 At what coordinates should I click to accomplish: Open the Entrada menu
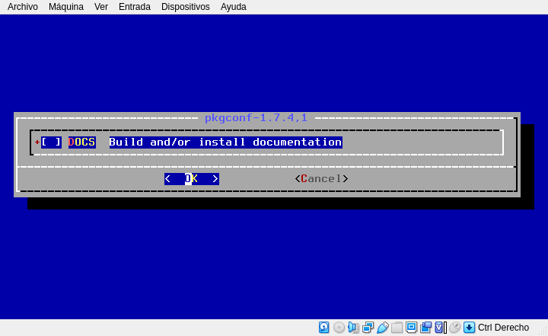click(x=135, y=7)
